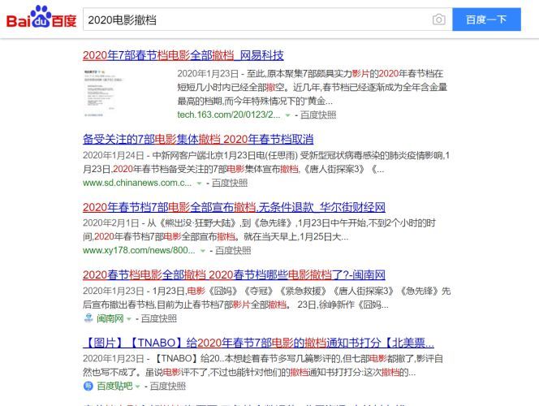The width and height of the screenshot is (539, 406).
Task: Click snippet starting 2020年1月23日 - 至此,原本聚集7部
Action: (313, 88)
